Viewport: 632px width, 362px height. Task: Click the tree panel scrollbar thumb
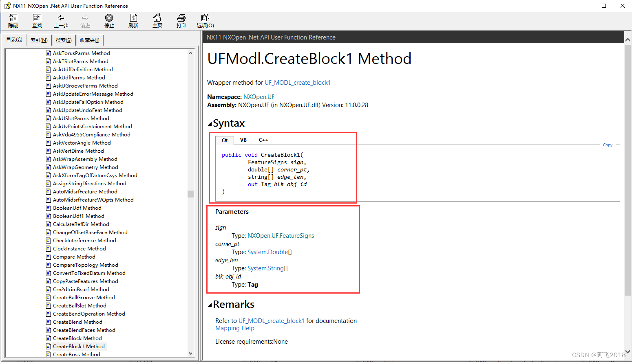[x=190, y=194]
